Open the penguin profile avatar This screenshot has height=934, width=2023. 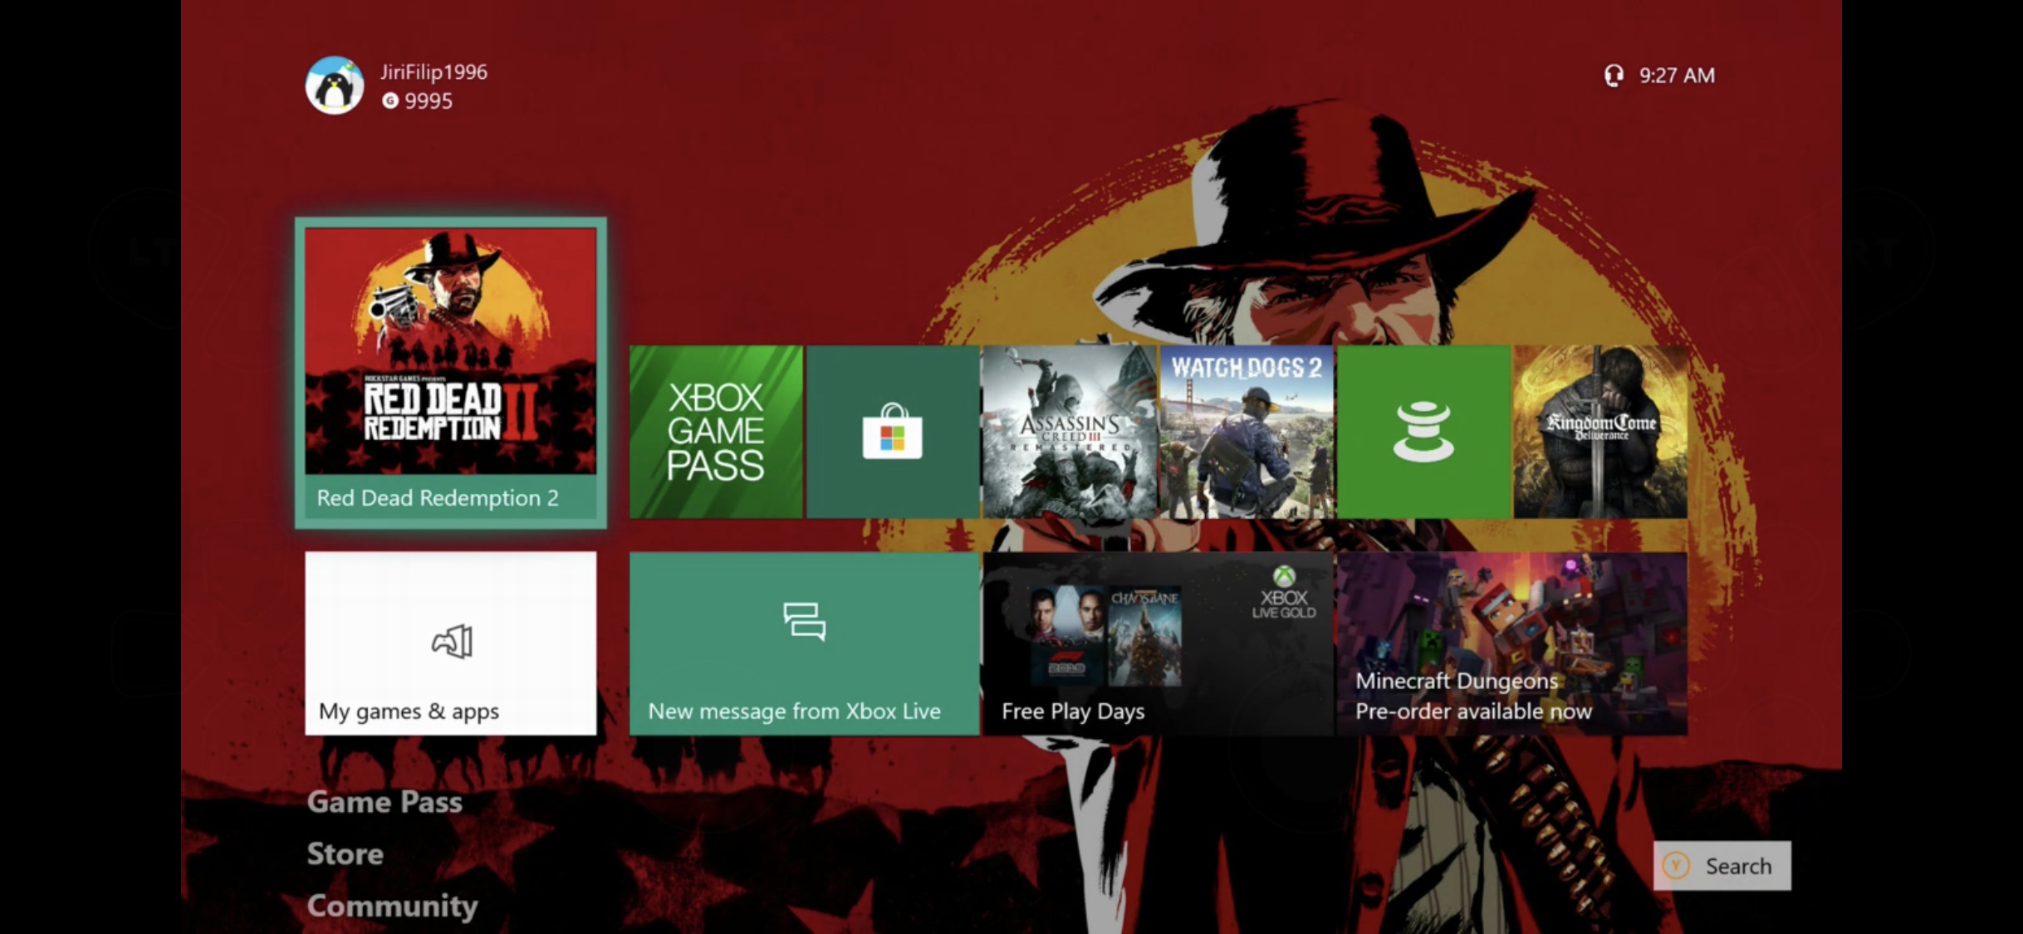(334, 85)
